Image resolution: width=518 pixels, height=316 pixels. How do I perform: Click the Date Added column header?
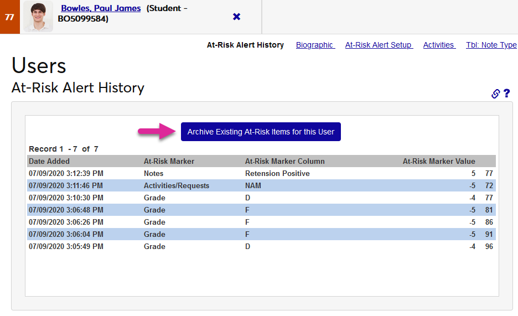point(49,161)
